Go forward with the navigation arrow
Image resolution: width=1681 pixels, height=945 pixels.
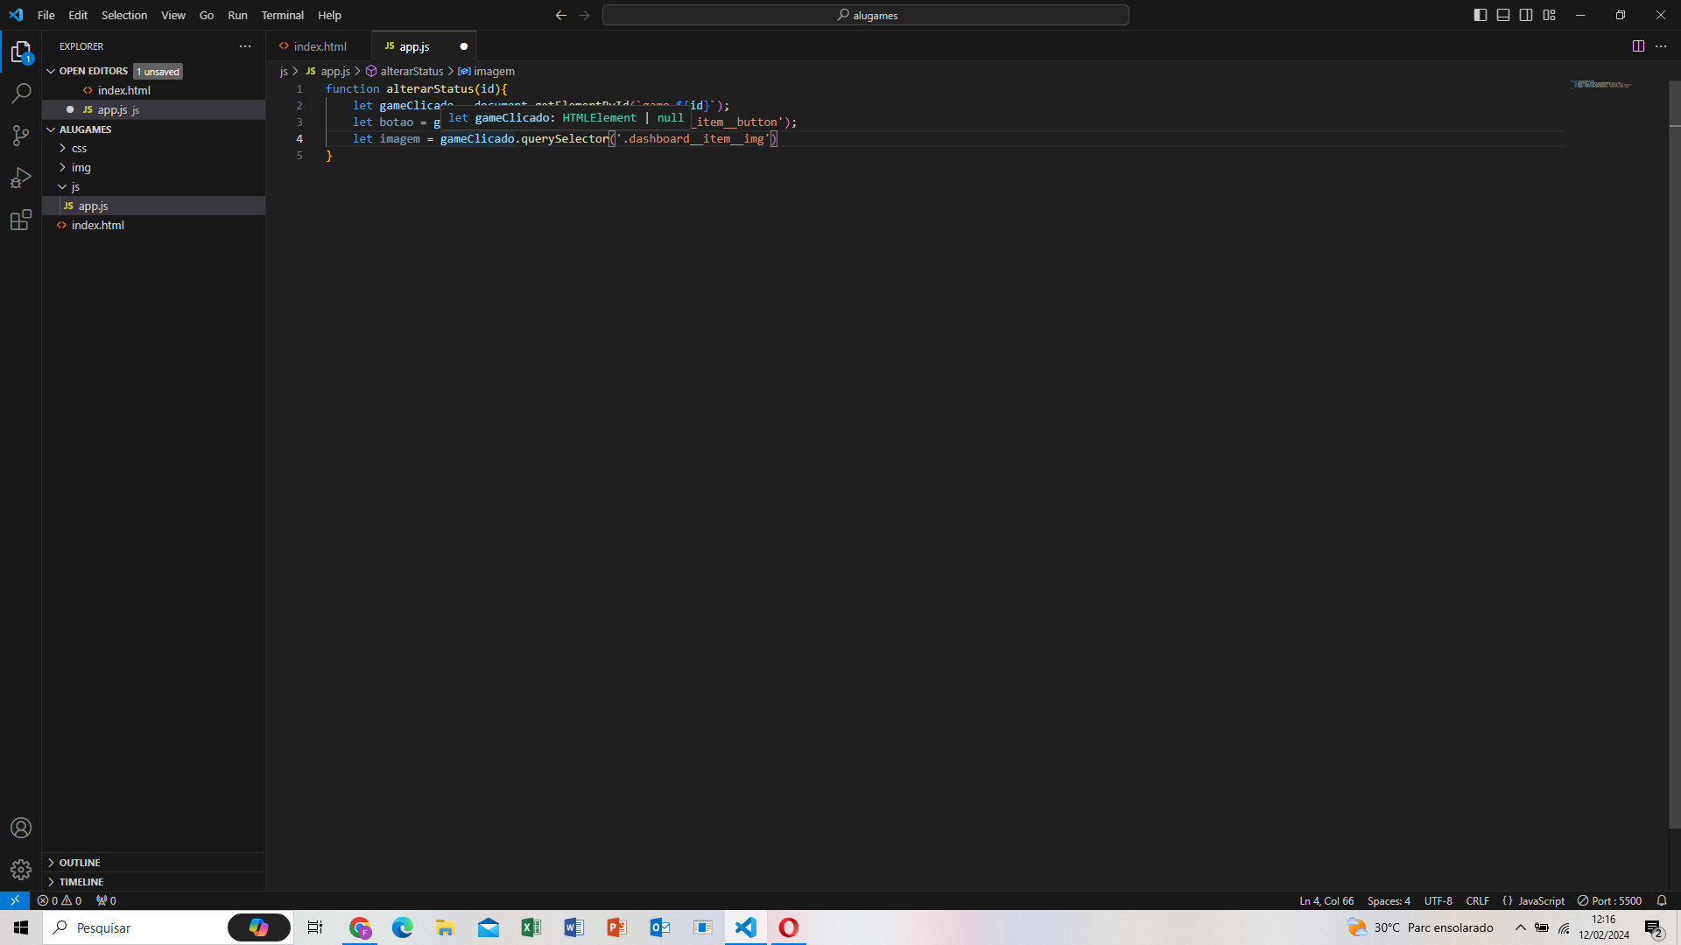coord(584,15)
